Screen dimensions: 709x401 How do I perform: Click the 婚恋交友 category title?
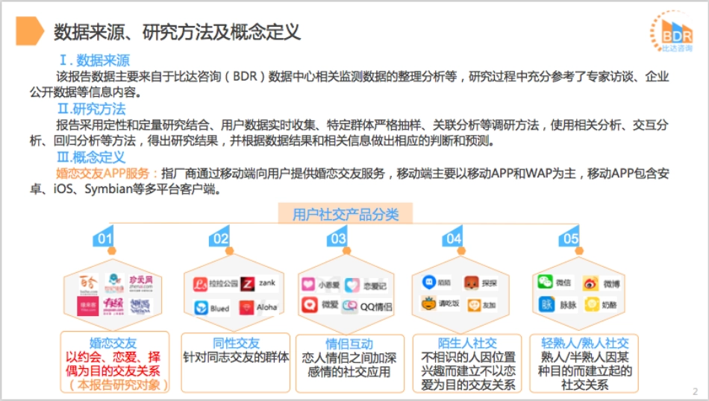(113, 343)
